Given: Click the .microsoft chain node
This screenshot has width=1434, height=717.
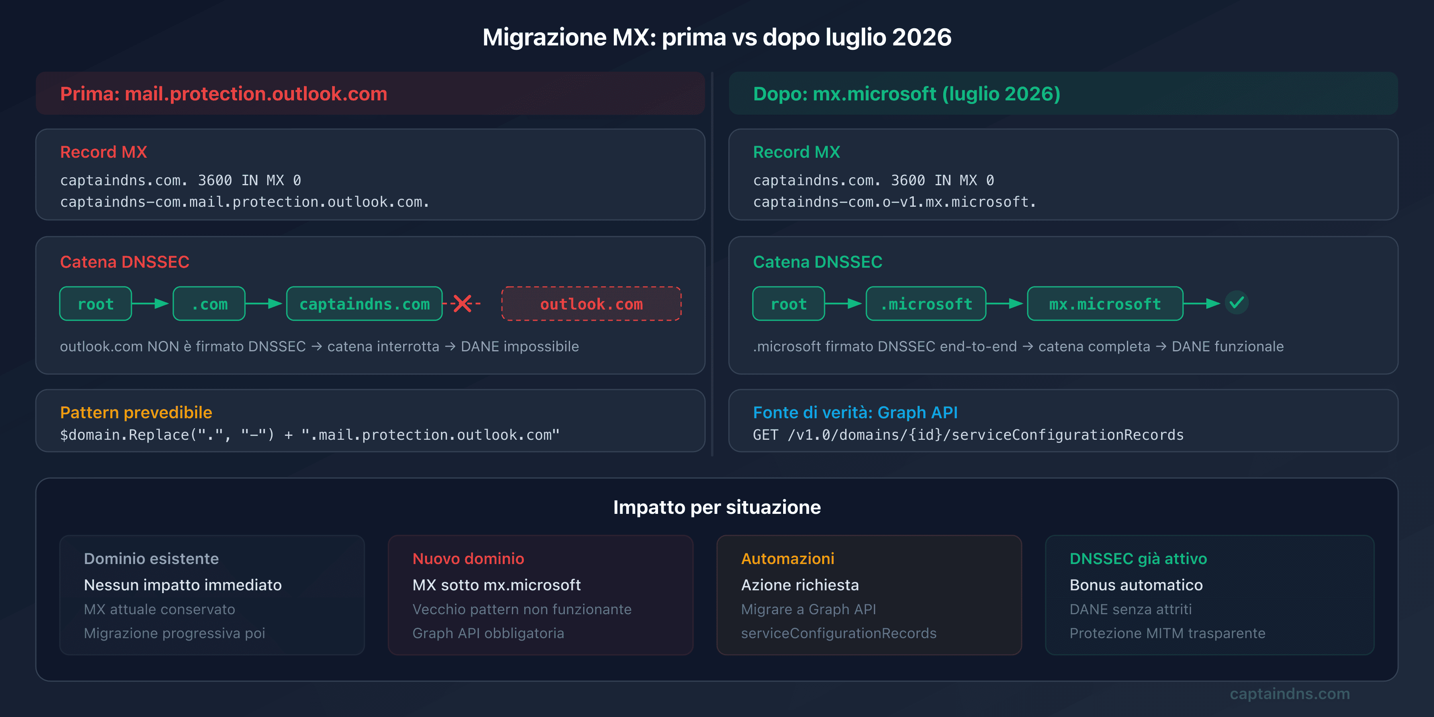Looking at the screenshot, I should pyautogui.click(x=926, y=304).
